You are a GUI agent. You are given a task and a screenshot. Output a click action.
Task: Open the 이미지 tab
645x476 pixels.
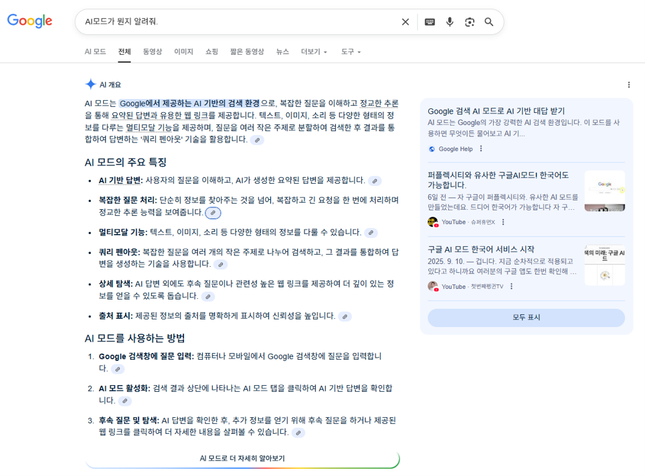tap(183, 51)
